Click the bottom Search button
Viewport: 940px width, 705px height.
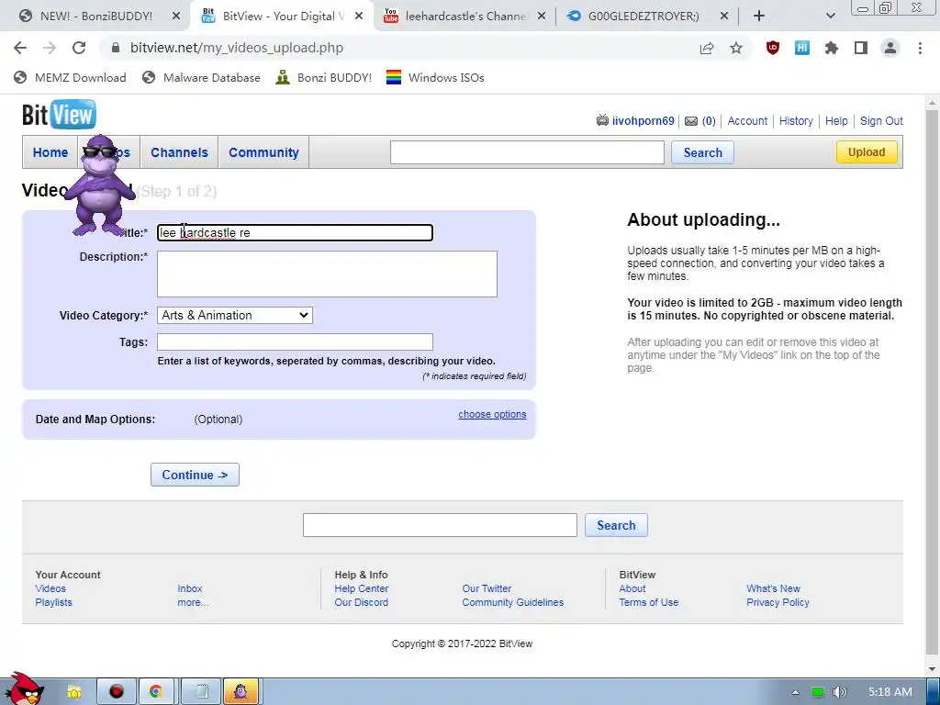pyautogui.click(x=616, y=525)
